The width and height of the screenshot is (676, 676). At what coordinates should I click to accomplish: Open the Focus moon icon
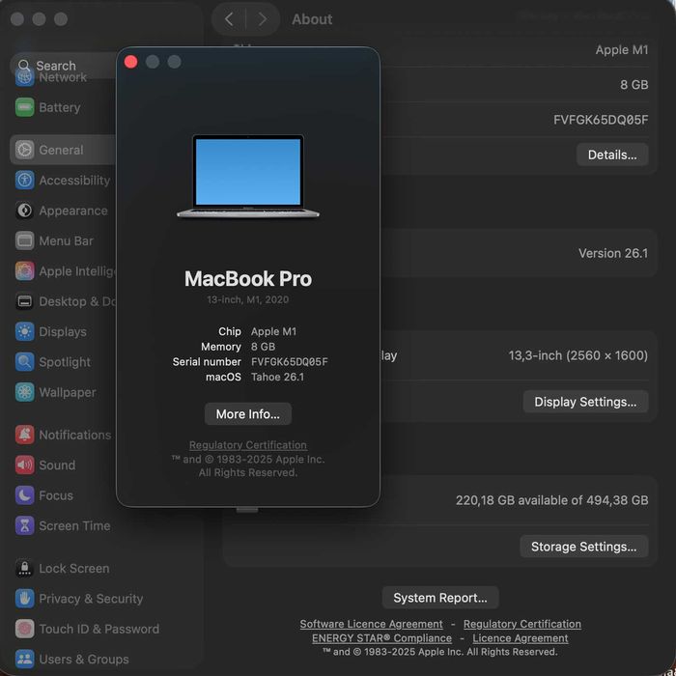pyautogui.click(x=24, y=495)
